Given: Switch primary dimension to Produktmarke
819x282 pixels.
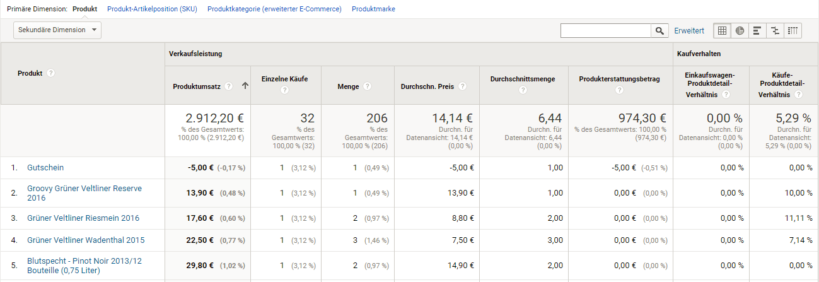Looking at the screenshot, I should [x=373, y=9].
